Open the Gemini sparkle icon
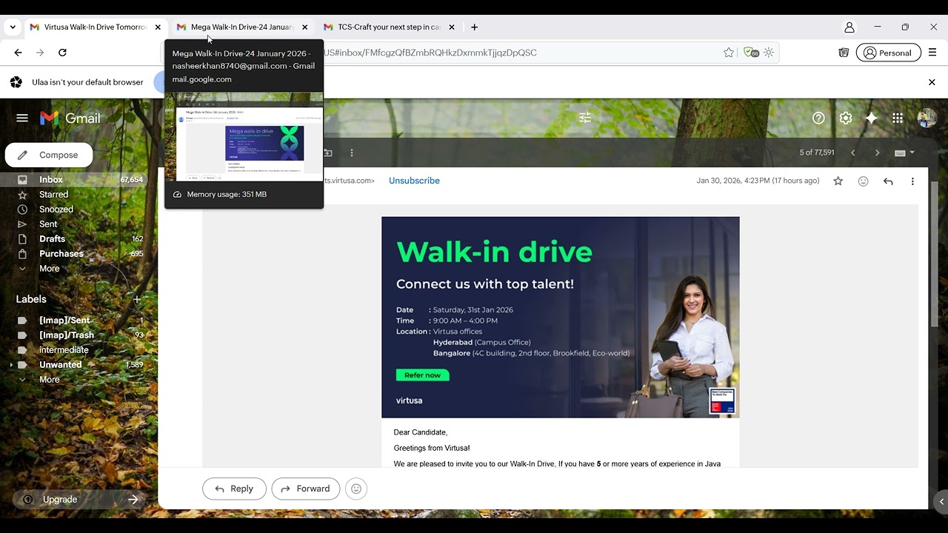The image size is (948, 533). (x=872, y=118)
